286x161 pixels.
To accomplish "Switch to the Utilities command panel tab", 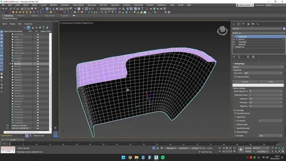I will point(258,24).
